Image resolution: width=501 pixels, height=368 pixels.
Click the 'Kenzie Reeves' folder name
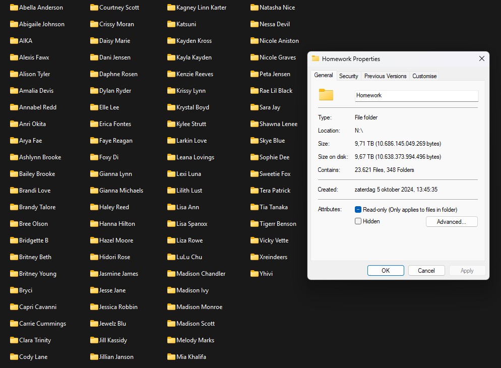pyautogui.click(x=195, y=74)
